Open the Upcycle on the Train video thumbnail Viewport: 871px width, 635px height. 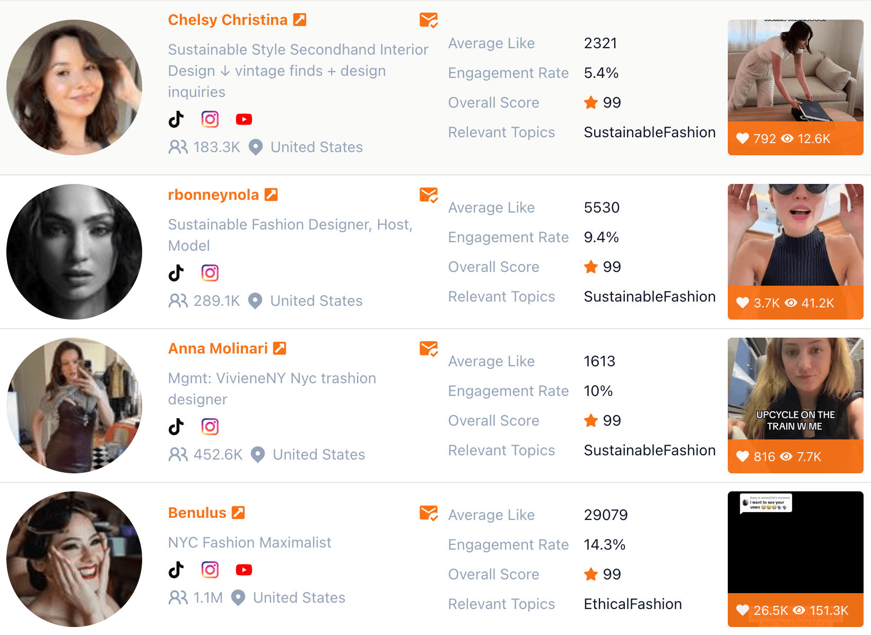(796, 405)
